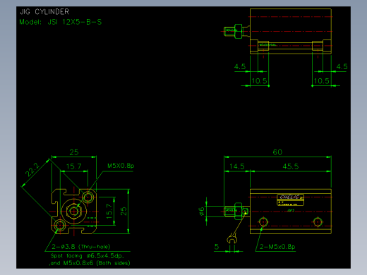Click the ".and M5x0.8x6 (Both sides)" note

click(90, 263)
